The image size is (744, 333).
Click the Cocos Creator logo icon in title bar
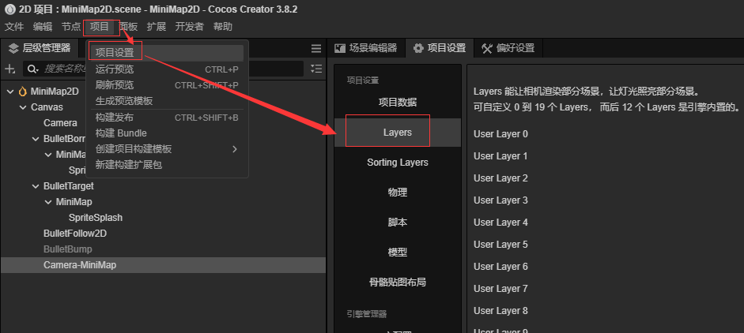click(x=10, y=9)
